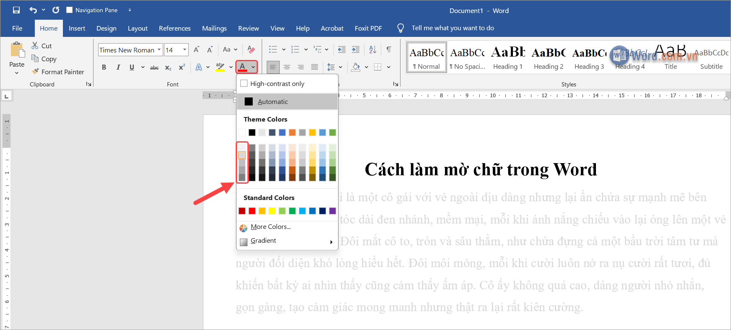Click the Save icon in the title bar

(16, 10)
